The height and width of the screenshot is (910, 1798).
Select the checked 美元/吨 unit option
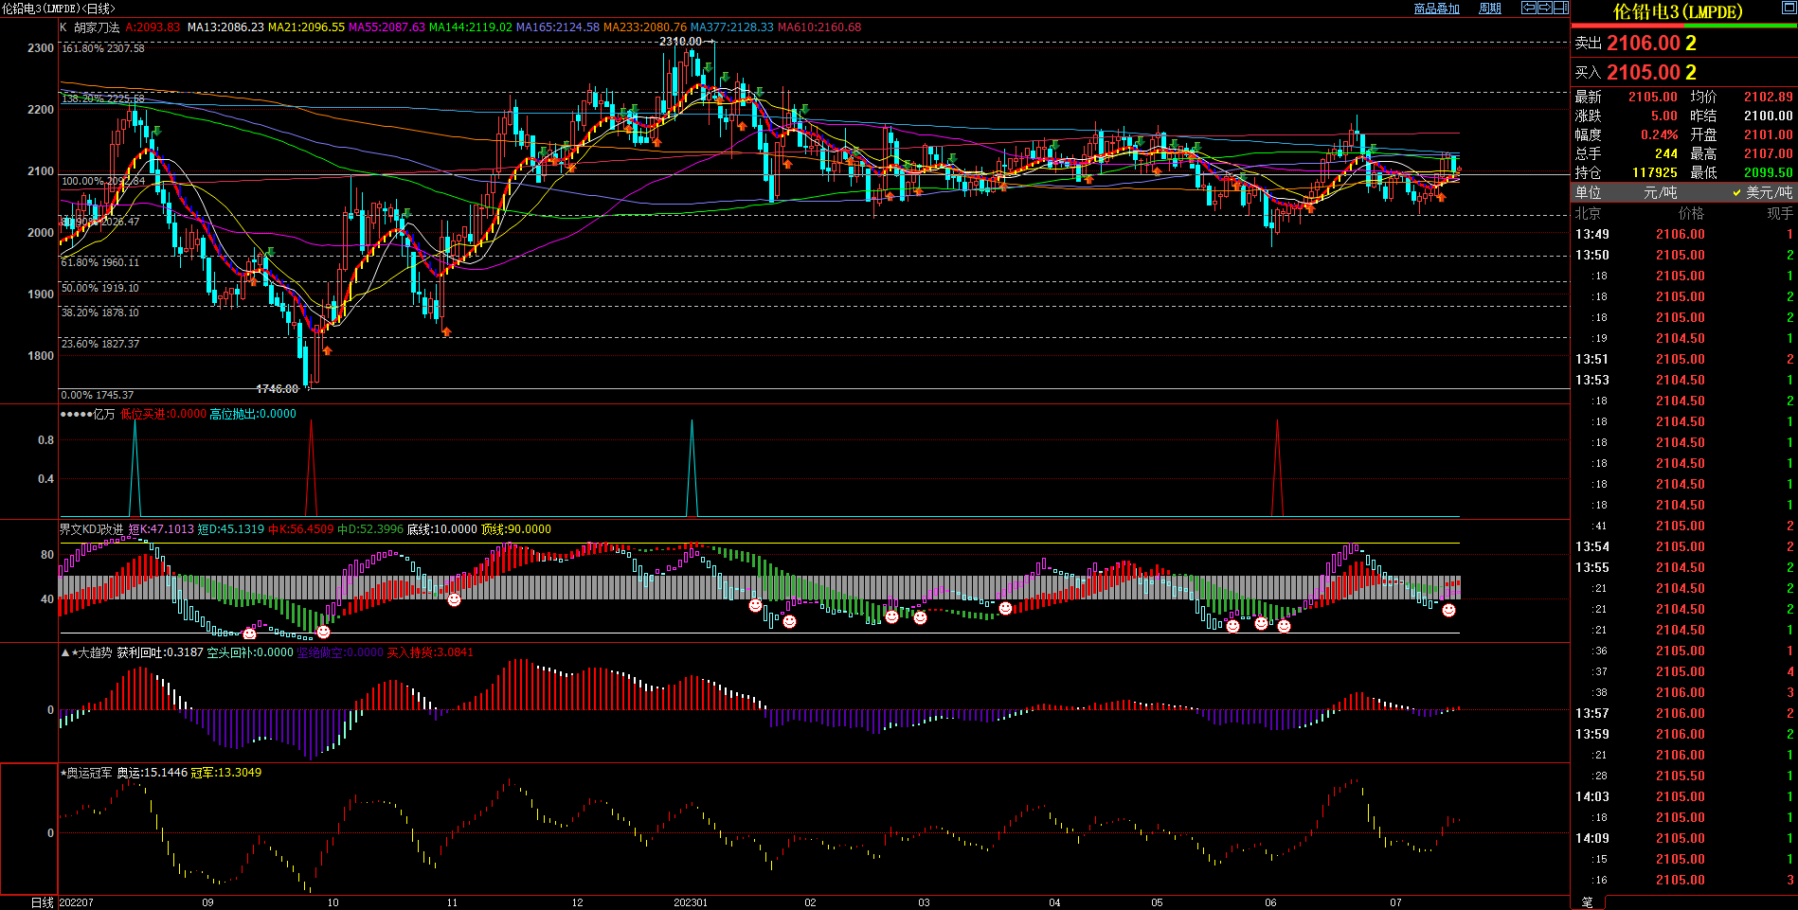pyautogui.click(x=1762, y=192)
